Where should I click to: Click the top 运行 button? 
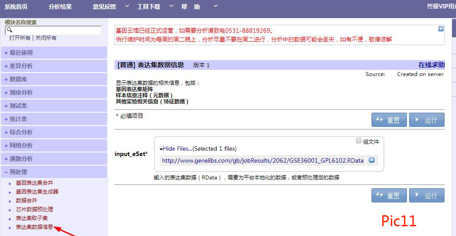coord(426,120)
